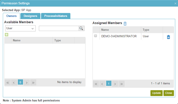
Task: Remove DEMO-3\ADMINISTRATOR with row trash icon
Action: point(169,37)
